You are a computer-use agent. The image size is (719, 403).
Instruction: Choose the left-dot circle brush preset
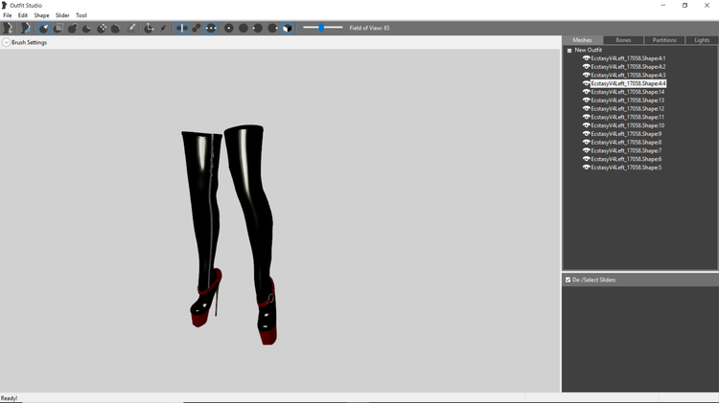point(258,28)
